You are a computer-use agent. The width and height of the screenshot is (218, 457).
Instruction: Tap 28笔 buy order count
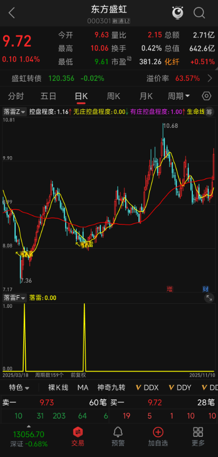(206, 403)
